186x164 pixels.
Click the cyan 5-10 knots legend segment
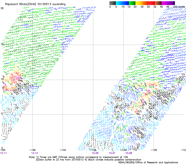tap(119, 3)
